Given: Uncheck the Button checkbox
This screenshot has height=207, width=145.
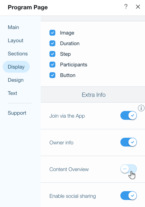Looking at the screenshot, I should [x=52, y=75].
